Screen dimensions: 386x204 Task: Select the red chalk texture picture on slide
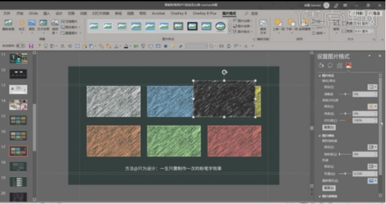(x=235, y=141)
